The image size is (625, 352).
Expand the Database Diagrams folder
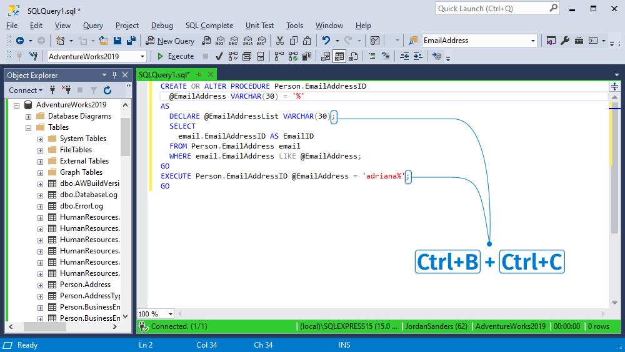pyautogui.click(x=29, y=116)
